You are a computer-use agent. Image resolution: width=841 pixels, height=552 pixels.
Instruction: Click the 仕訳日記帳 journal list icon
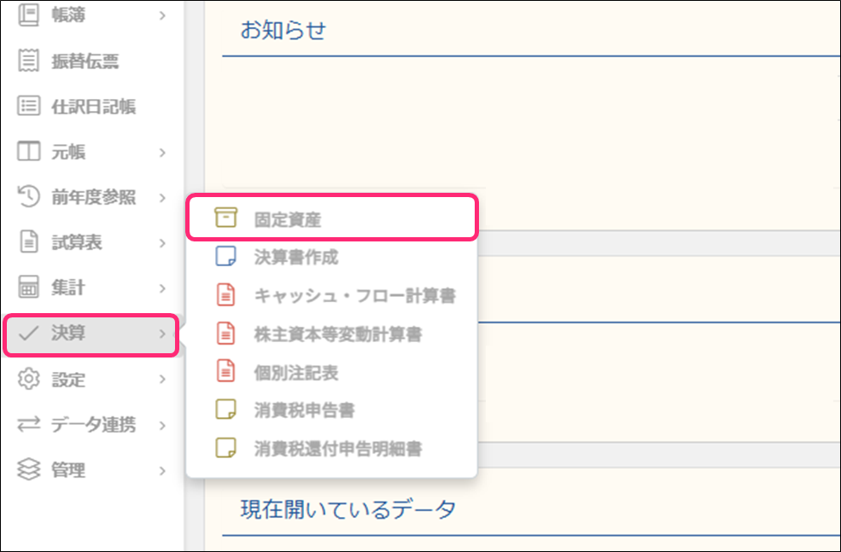[x=29, y=107]
